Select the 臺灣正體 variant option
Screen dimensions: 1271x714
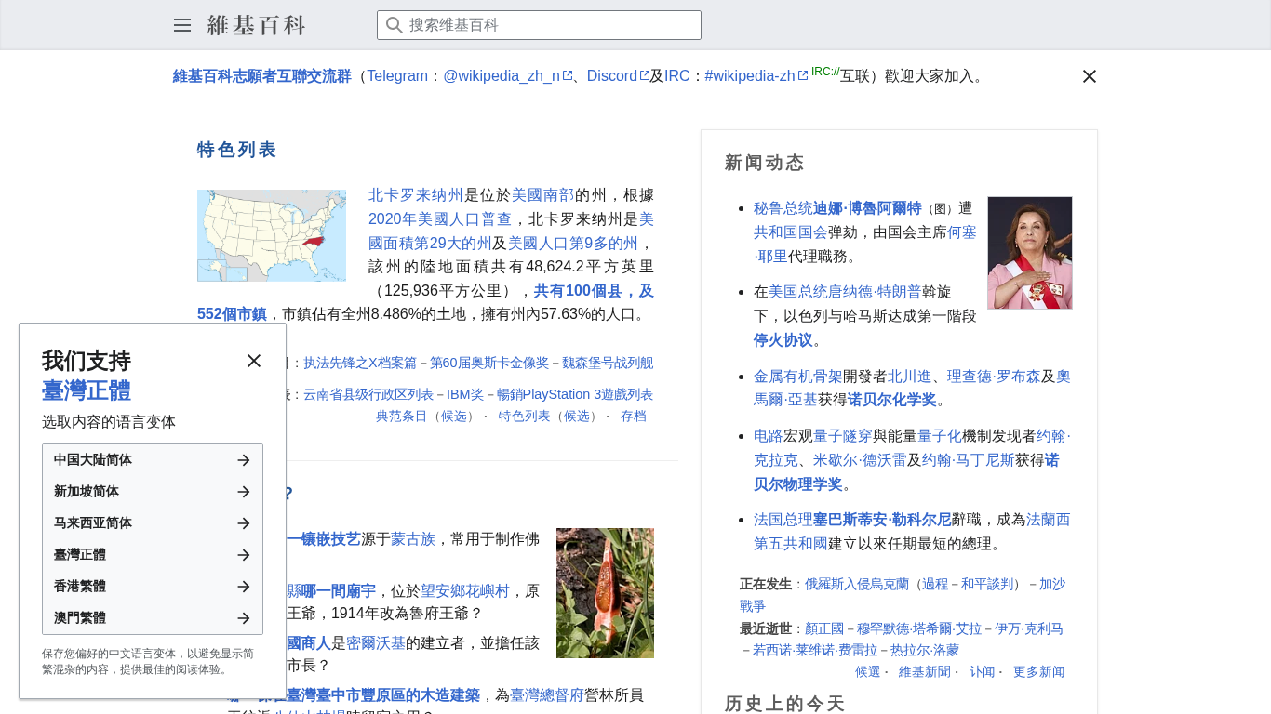[x=153, y=555]
